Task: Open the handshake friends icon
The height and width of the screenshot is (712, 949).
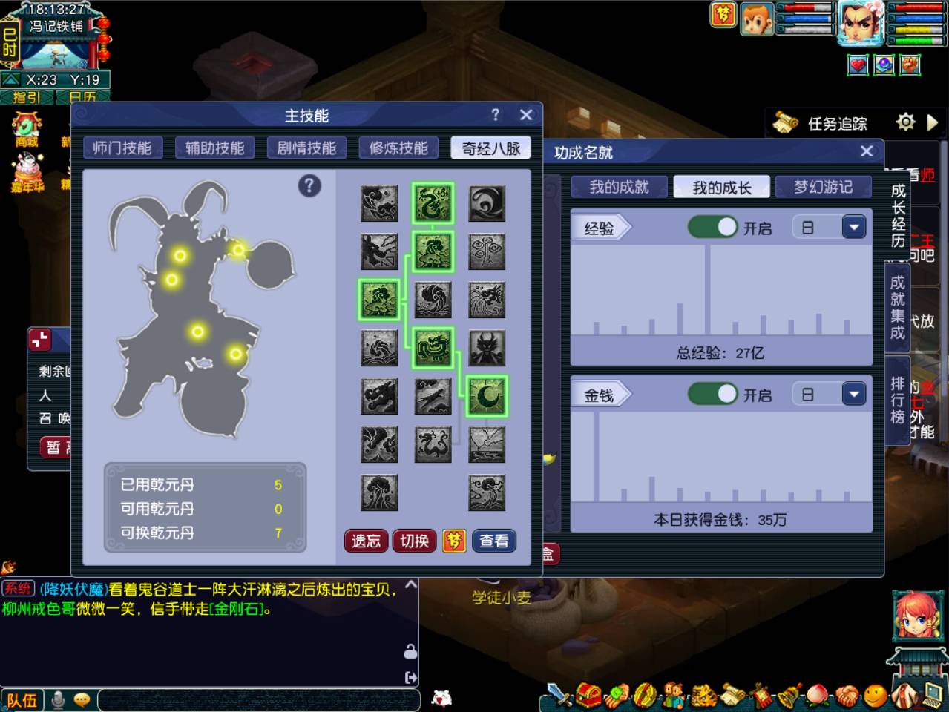Action: coord(847,695)
